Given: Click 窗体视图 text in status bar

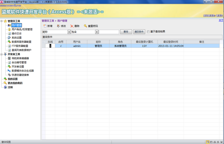Looking at the screenshot, I should [6, 142].
